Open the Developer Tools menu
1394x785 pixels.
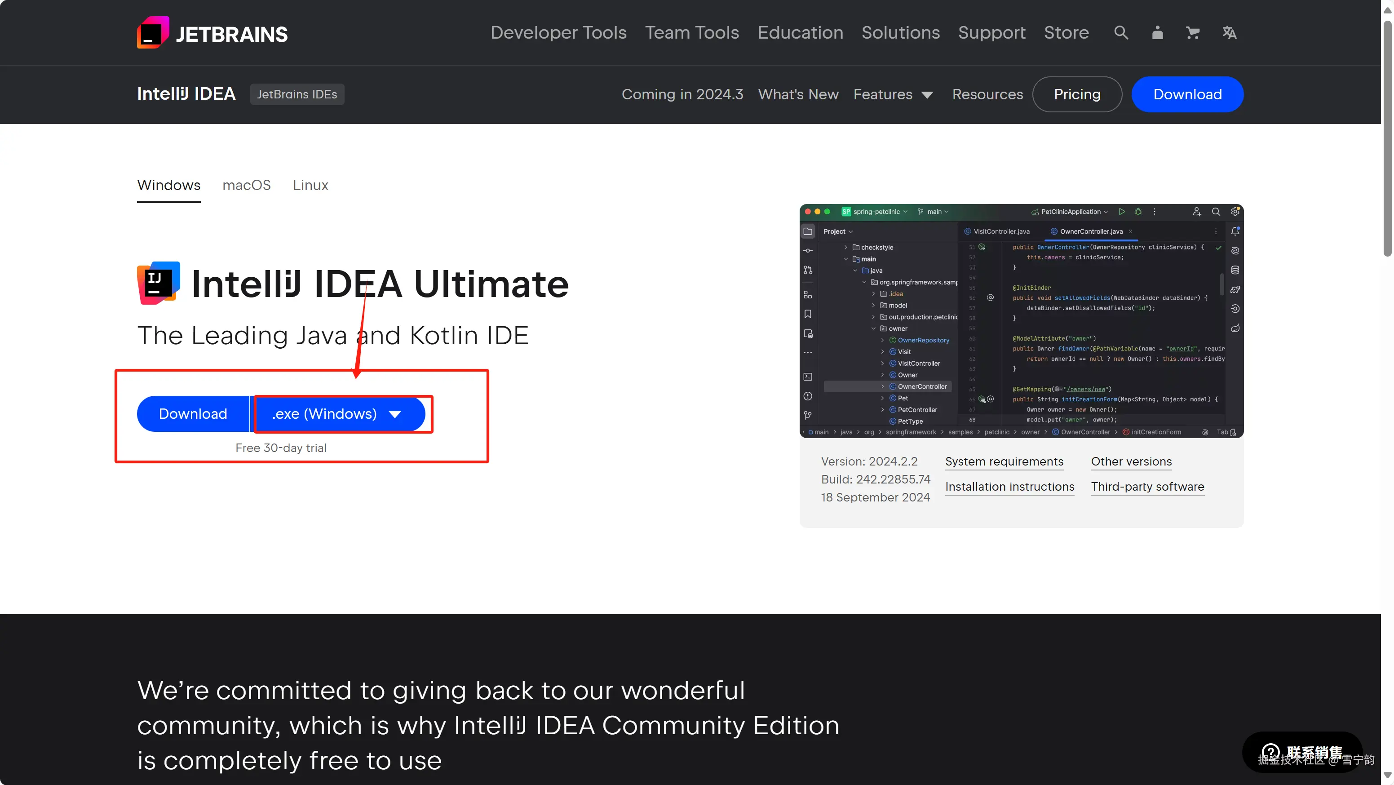tap(558, 32)
